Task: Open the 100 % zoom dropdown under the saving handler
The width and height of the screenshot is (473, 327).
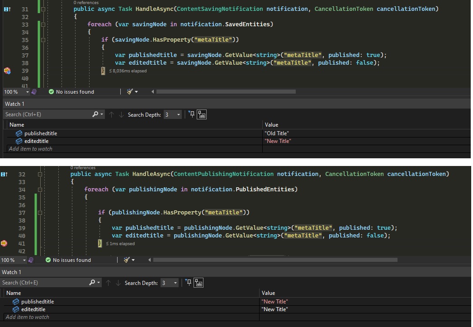Action: 28,92
